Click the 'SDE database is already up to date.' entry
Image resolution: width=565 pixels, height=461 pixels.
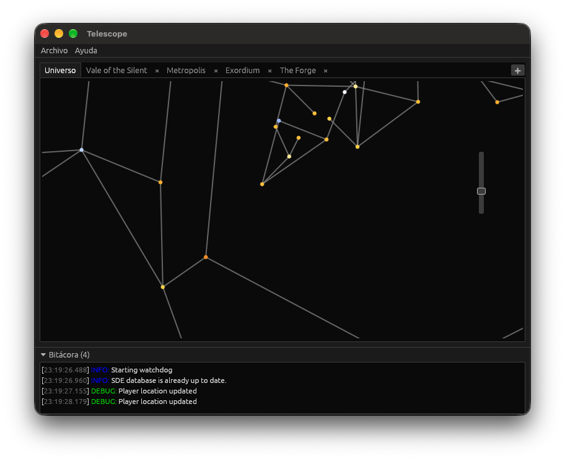[134, 380]
